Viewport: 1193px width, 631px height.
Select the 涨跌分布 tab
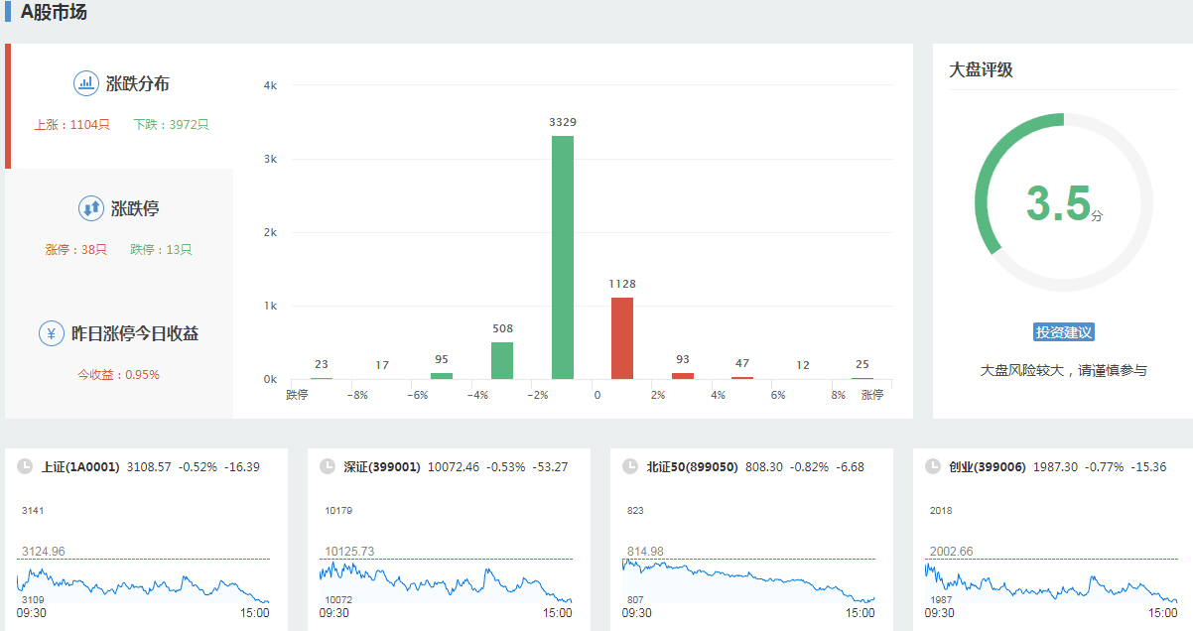pyautogui.click(x=121, y=105)
